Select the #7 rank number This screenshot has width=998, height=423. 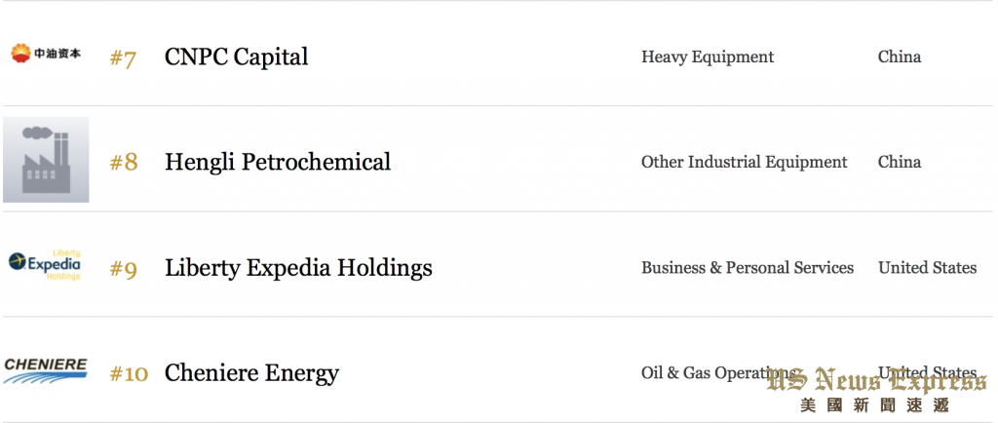point(123,59)
